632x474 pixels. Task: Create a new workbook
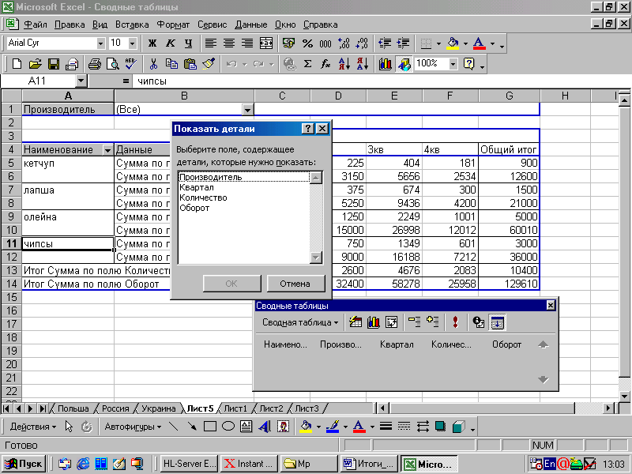click(x=17, y=64)
